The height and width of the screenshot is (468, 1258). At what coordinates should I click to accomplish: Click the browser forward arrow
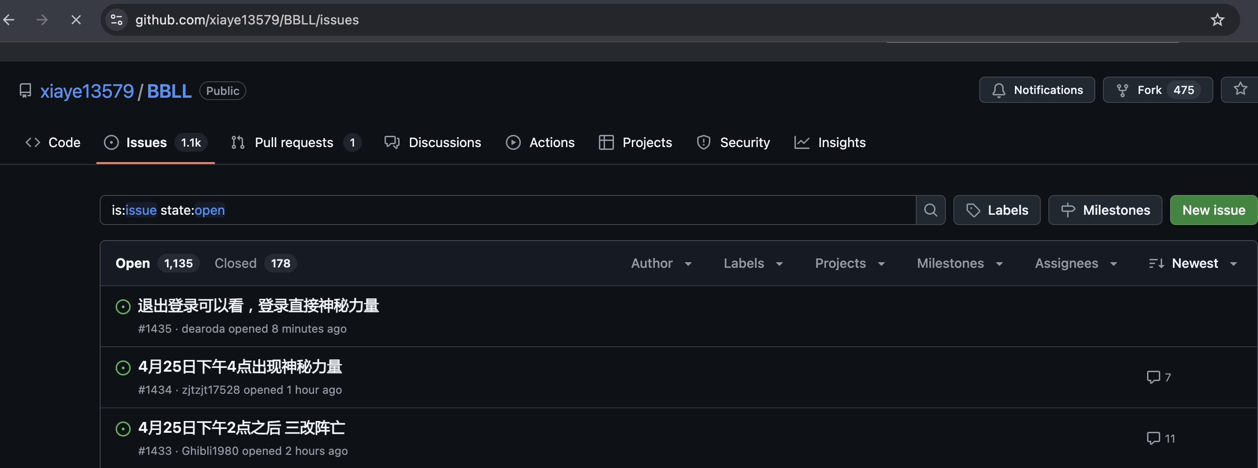point(42,20)
